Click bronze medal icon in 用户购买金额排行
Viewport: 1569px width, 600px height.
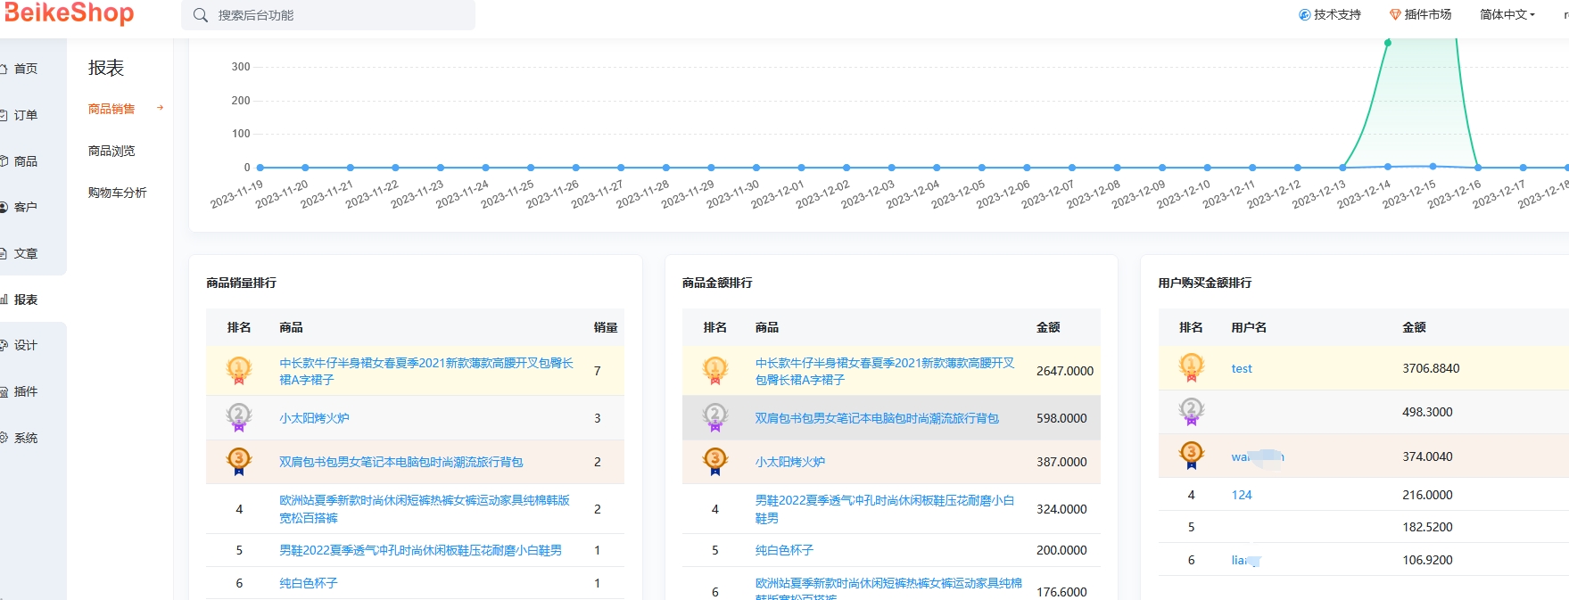coord(1192,456)
